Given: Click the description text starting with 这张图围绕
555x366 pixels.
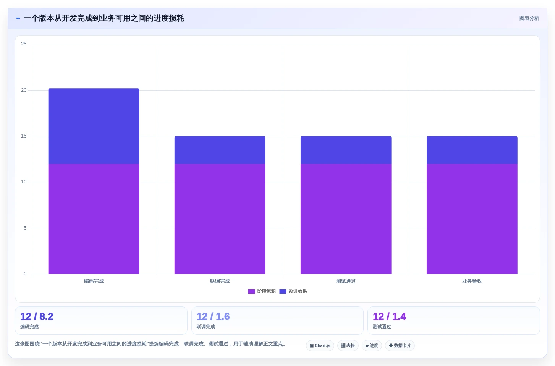Looking at the screenshot, I should coord(150,344).
